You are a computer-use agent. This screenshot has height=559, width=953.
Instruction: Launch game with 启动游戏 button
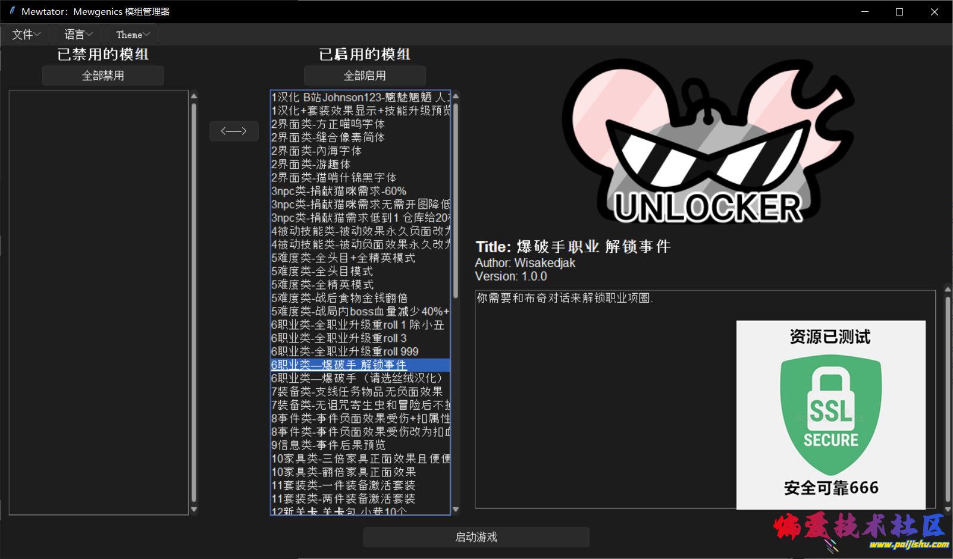click(x=476, y=537)
